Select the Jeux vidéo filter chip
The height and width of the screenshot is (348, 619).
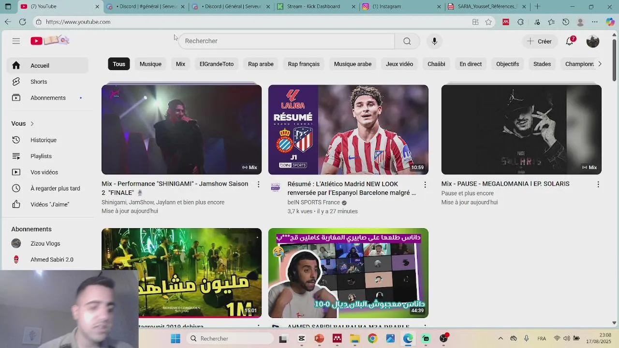(x=399, y=64)
